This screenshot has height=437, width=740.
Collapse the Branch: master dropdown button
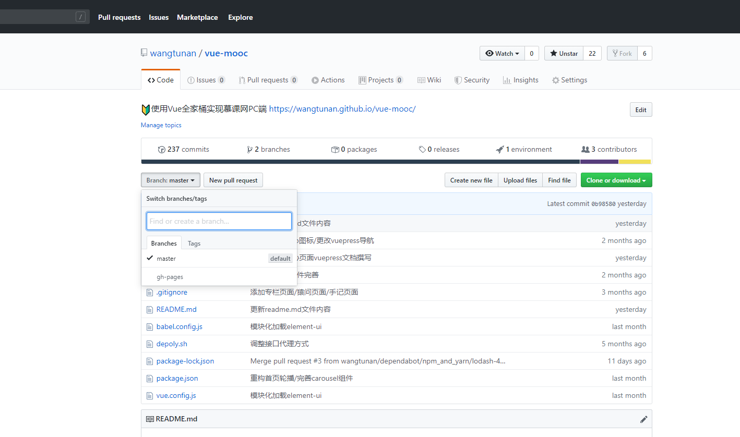pyautogui.click(x=171, y=180)
